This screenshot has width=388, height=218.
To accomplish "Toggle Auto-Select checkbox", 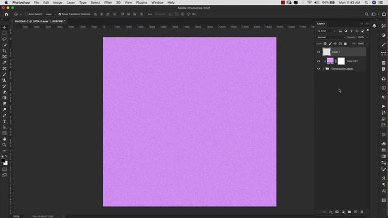I will coord(27,15).
